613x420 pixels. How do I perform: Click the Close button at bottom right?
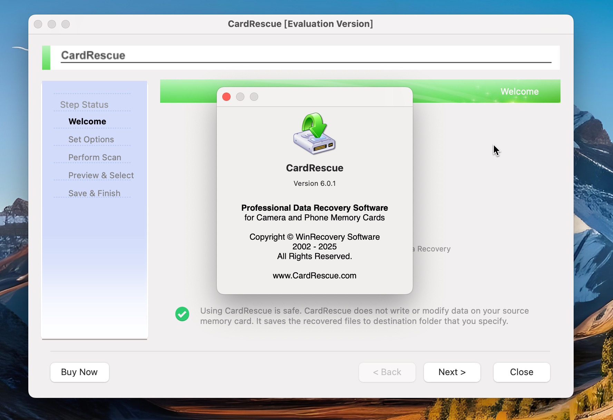point(522,372)
